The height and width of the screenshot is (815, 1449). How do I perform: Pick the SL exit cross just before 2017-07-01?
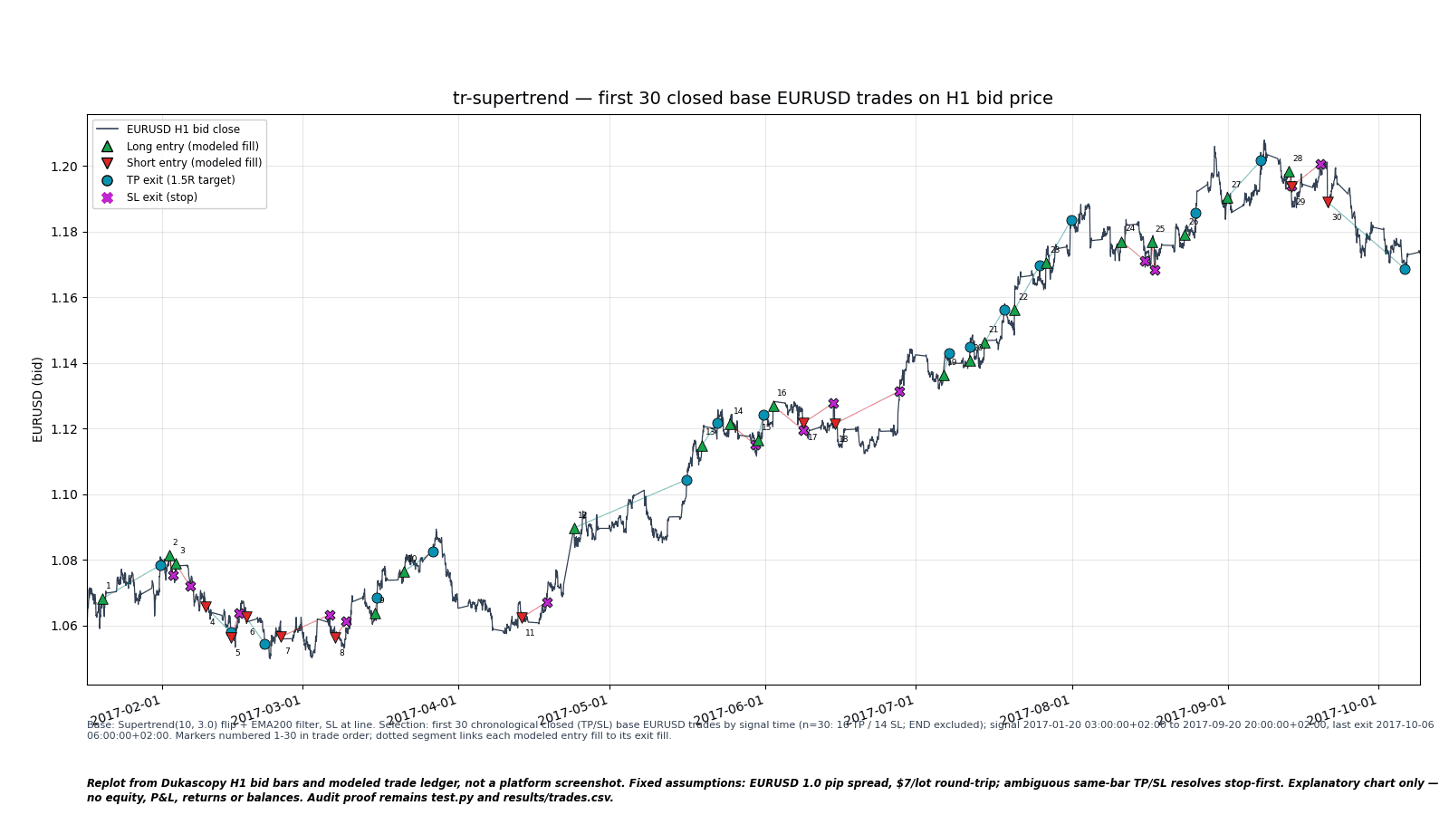point(899,391)
